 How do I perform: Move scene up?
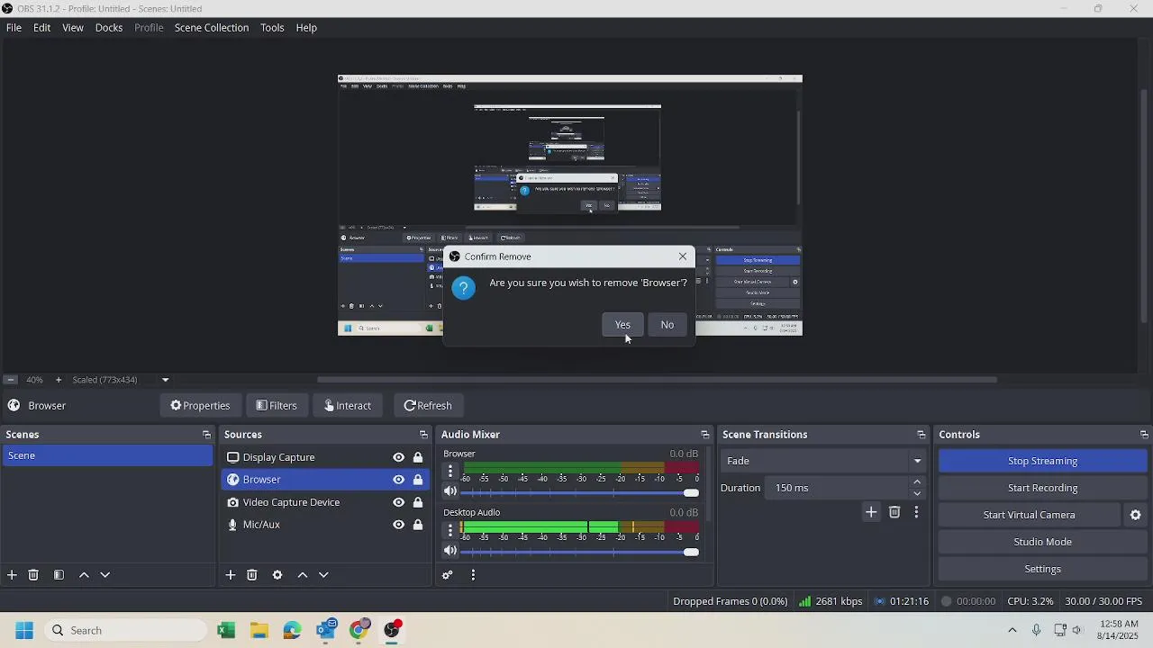click(84, 575)
